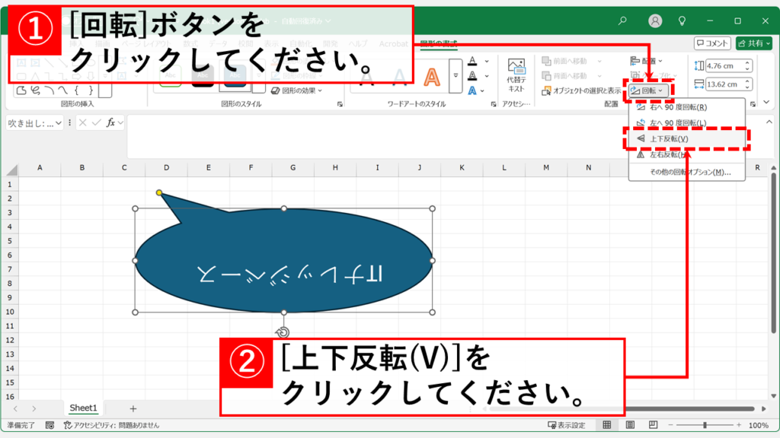Open the account profile icon
Image resolution: width=780 pixels, height=438 pixels.
pos(655,21)
